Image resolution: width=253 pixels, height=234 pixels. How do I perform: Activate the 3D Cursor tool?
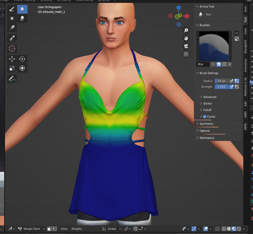(12, 48)
